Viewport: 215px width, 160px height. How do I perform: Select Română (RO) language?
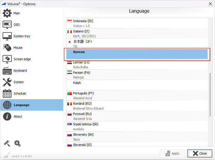coord(137,106)
